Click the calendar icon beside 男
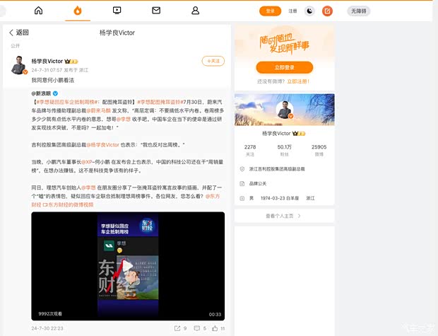 [242, 198]
